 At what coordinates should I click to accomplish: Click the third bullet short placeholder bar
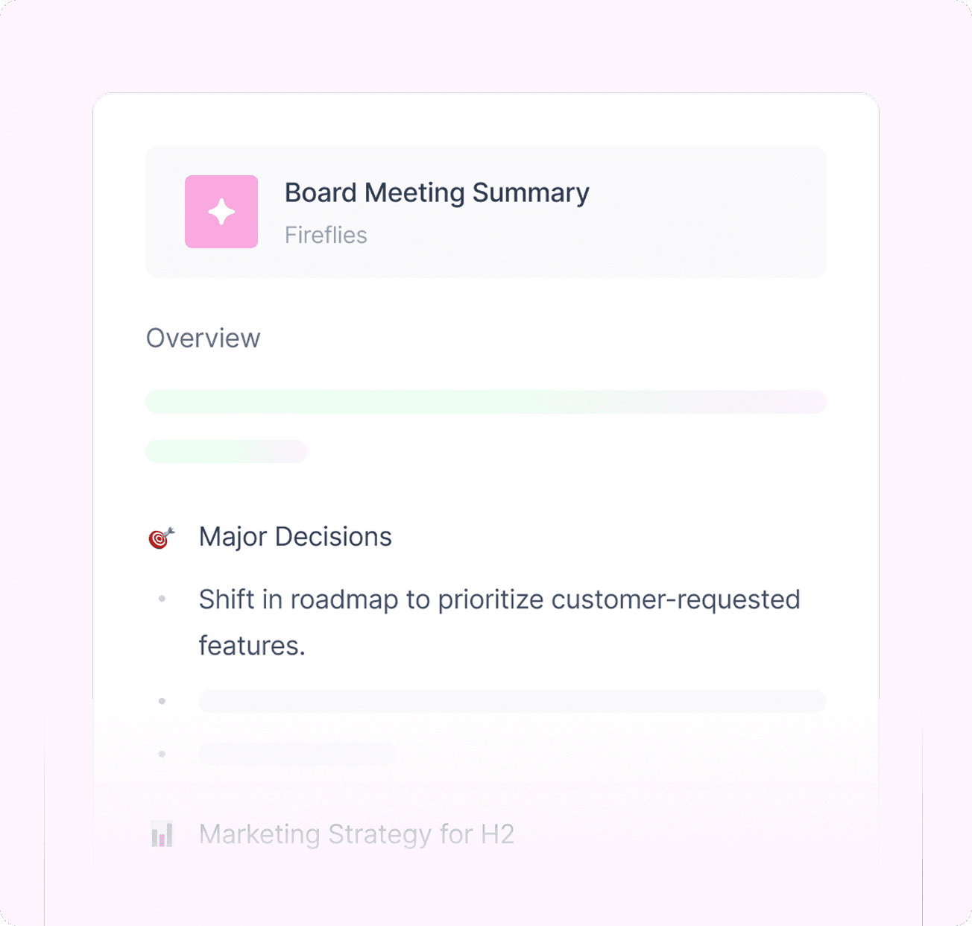point(297,754)
